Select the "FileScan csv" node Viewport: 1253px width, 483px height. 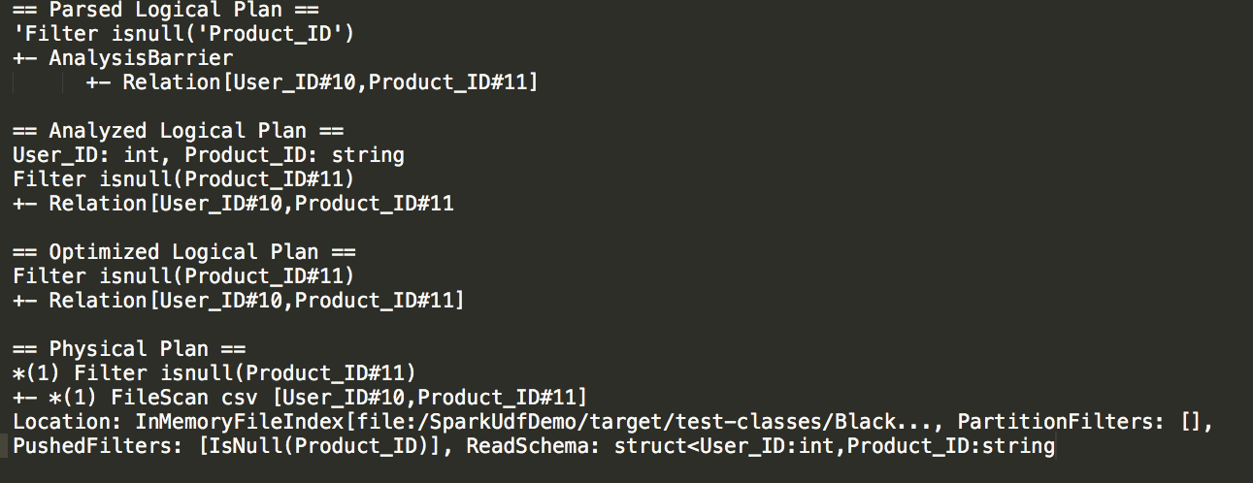tap(190, 398)
